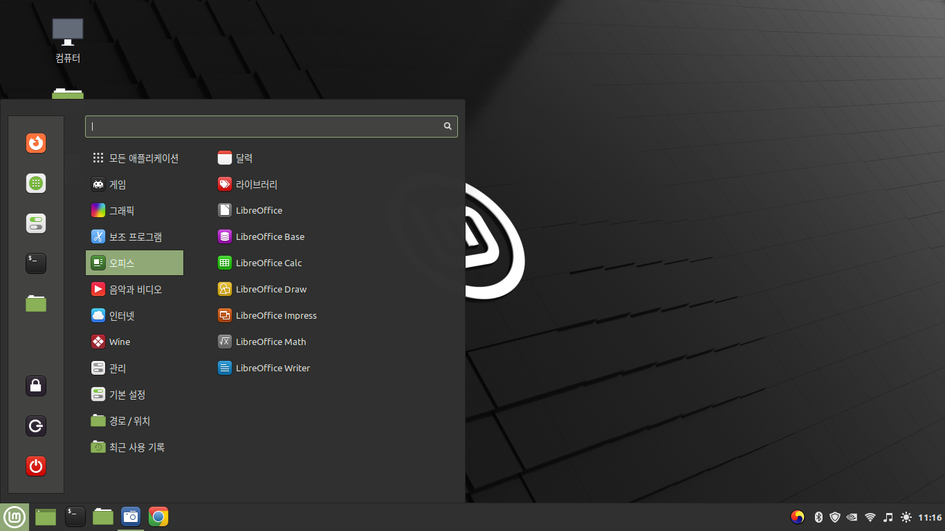Click the magnifier icon in the search box

pyautogui.click(x=448, y=127)
